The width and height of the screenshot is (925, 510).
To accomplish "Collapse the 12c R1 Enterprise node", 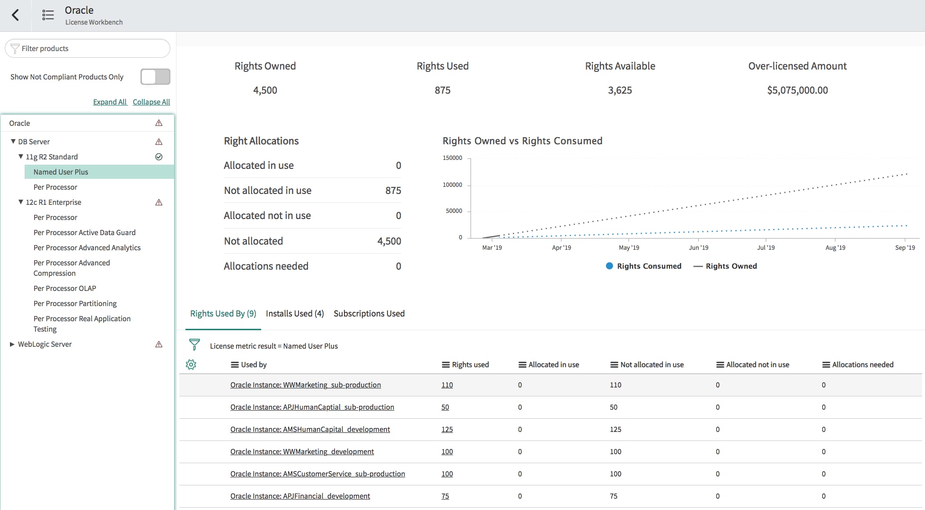I will [x=20, y=202].
